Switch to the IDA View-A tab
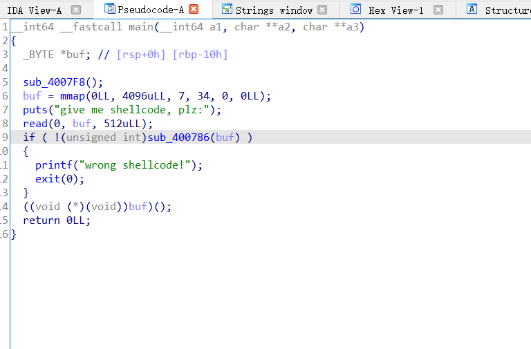 point(35,10)
